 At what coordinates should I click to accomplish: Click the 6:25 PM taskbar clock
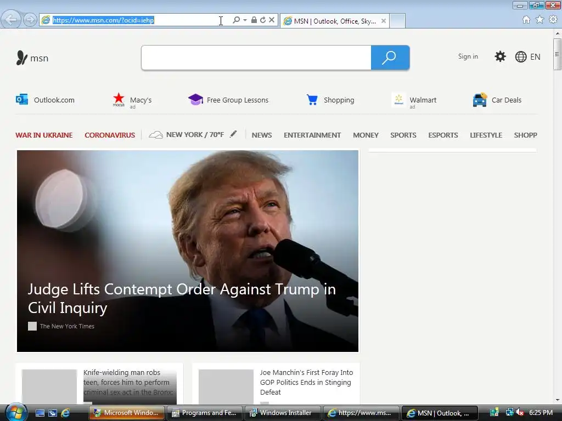tap(541, 412)
